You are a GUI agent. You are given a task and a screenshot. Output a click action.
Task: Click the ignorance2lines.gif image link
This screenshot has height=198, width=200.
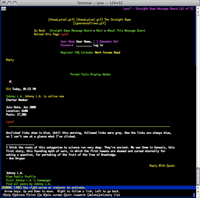click(x=89, y=23)
